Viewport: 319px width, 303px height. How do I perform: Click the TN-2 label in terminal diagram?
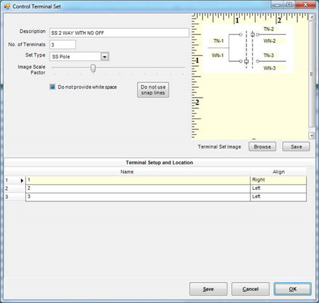[x=269, y=29]
